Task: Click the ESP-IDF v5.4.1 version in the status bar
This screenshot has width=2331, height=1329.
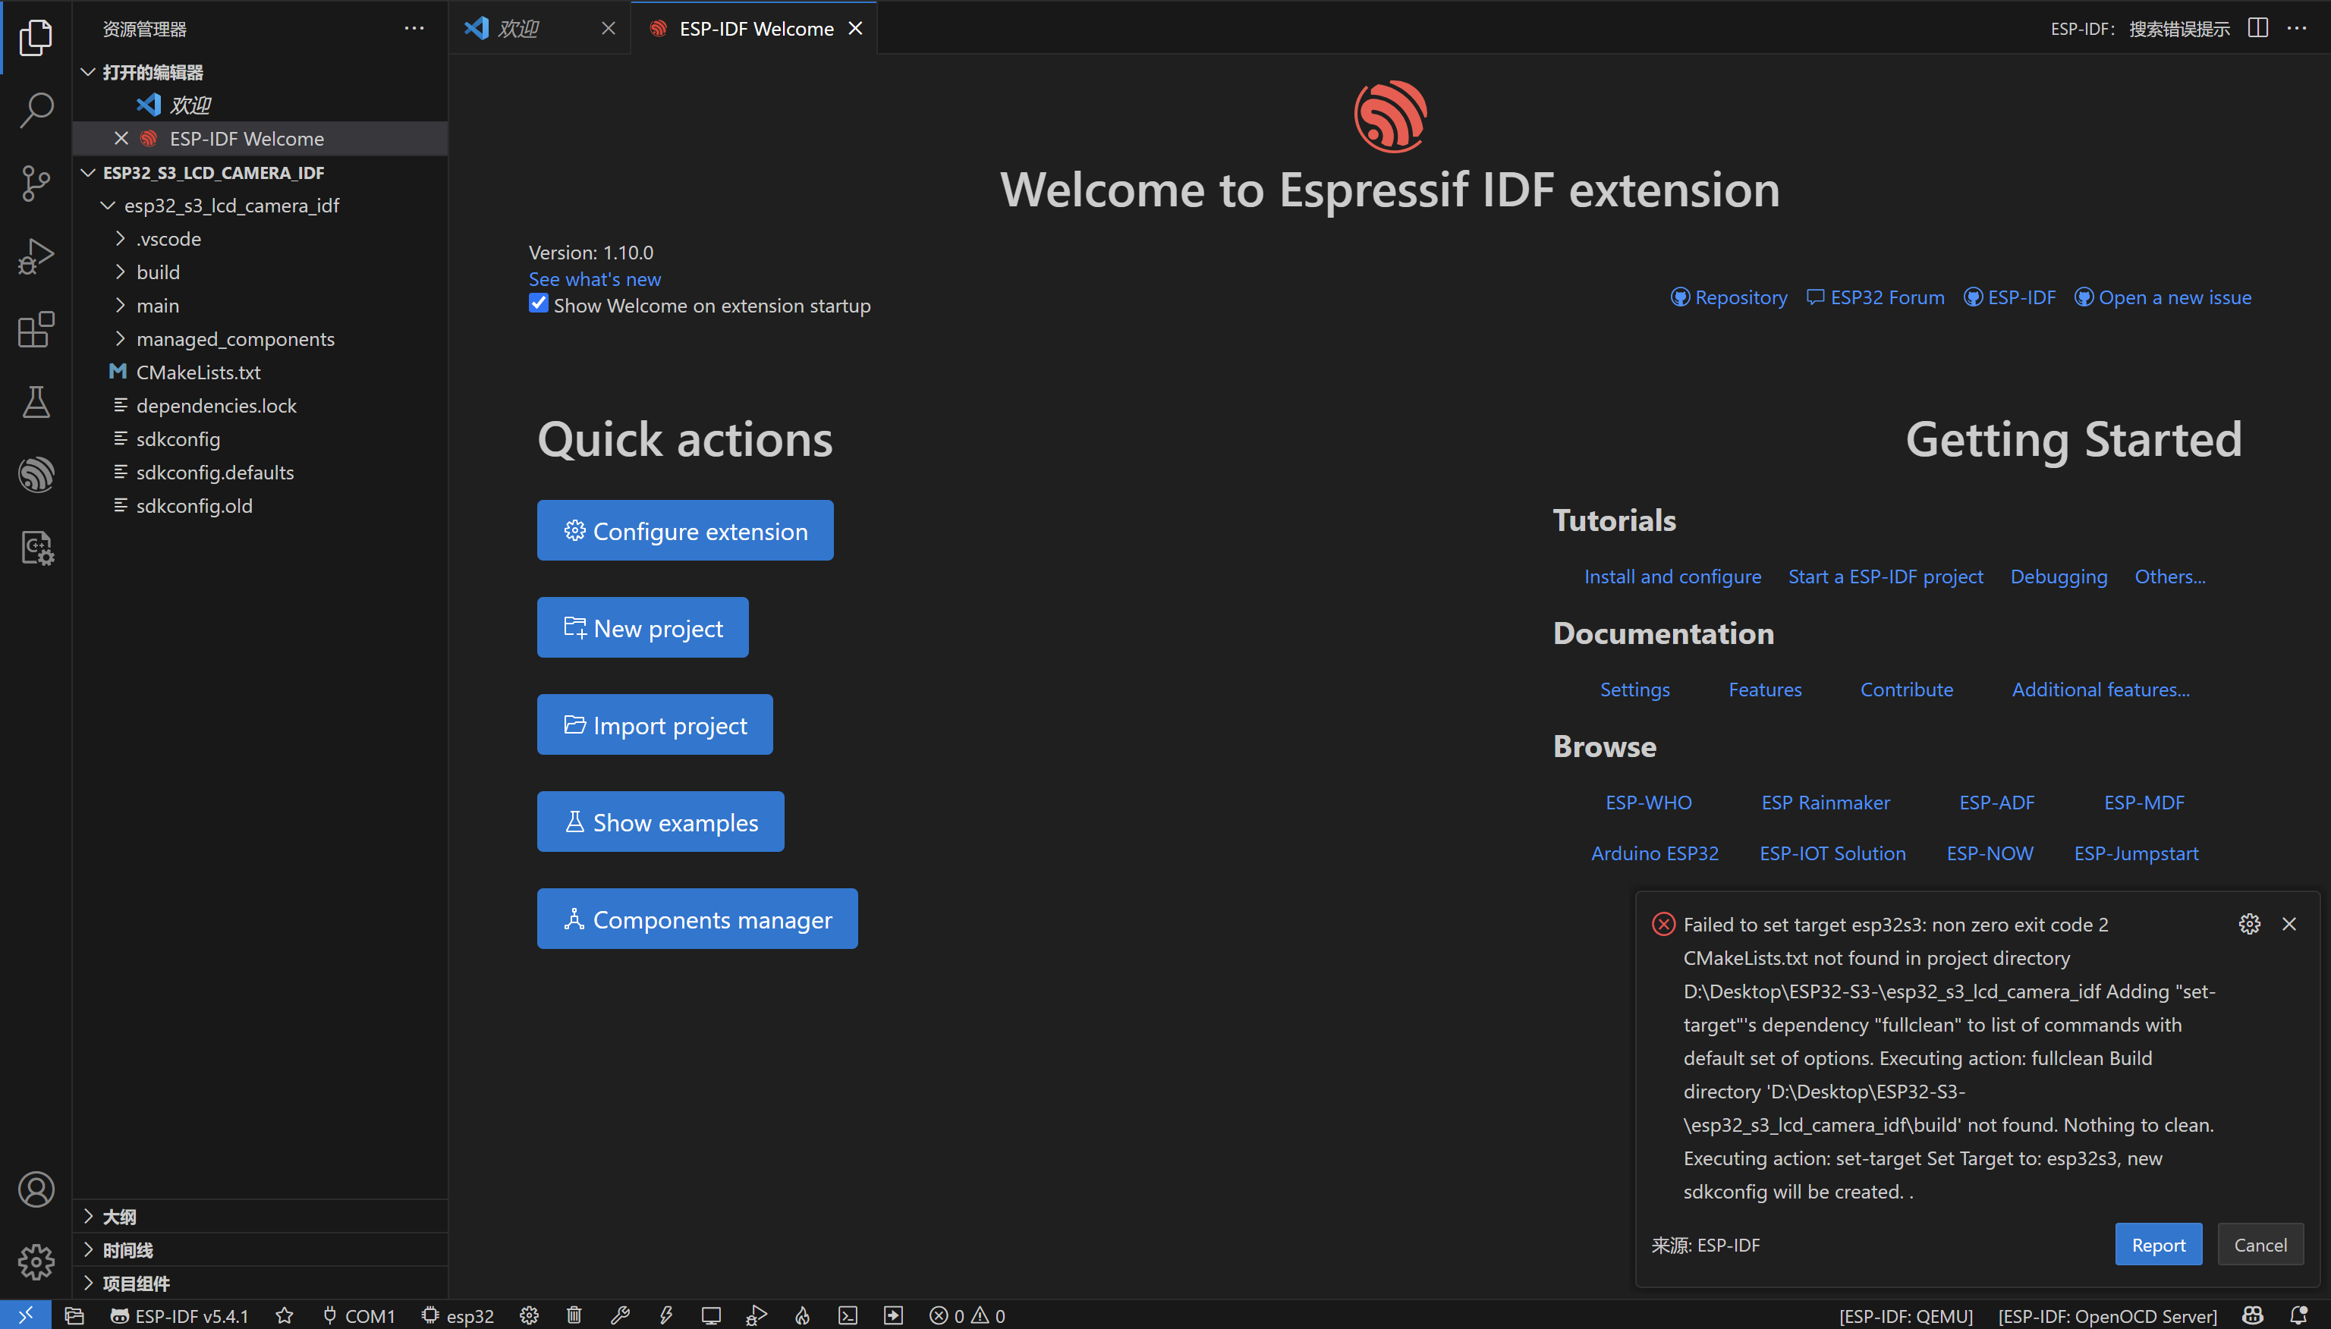Action: (179, 1315)
